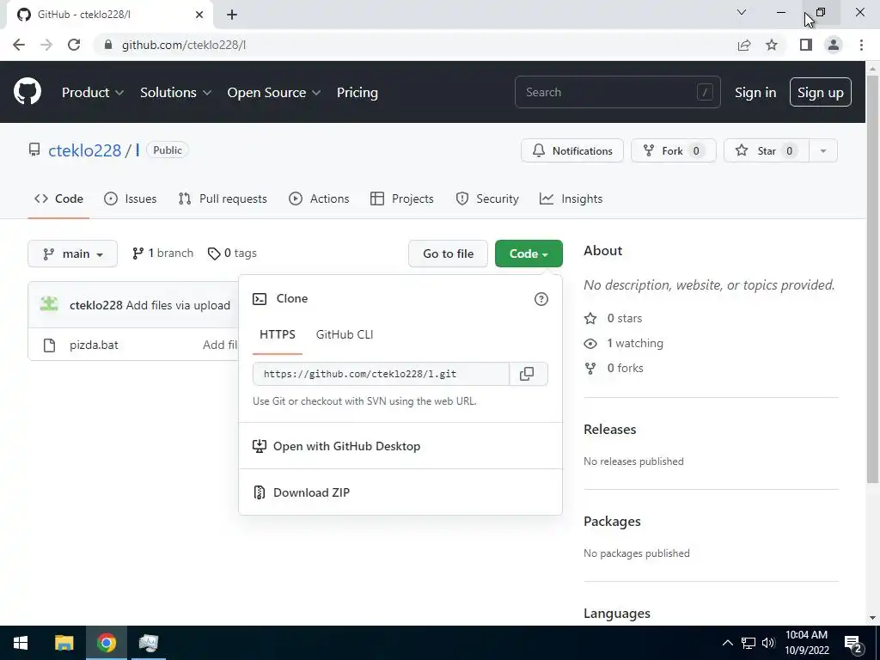The height and width of the screenshot is (660, 880).
Task: Toggle the green Code dropdown
Action: click(529, 254)
